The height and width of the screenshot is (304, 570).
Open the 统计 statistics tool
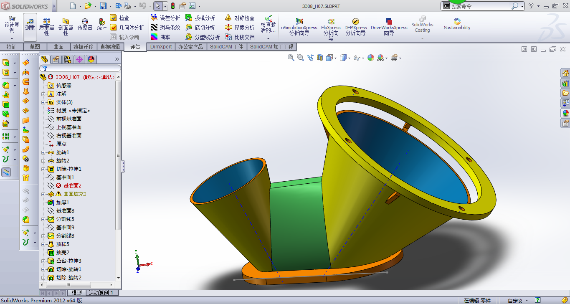pyautogui.click(x=101, y=24)
